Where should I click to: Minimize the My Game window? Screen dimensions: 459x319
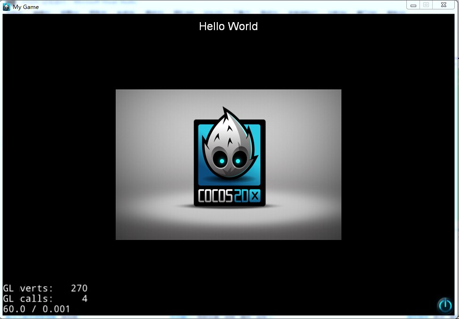[x=413, y=5]
